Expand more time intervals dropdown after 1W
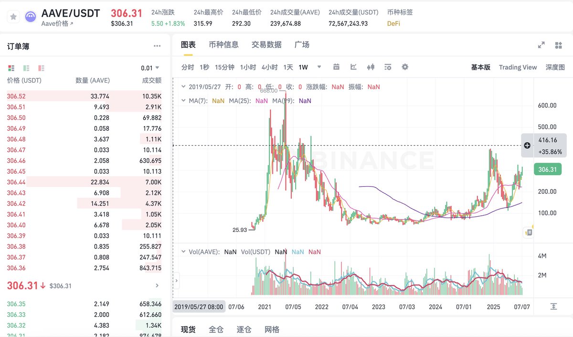The image size is (573, 337). pos(319,67)
